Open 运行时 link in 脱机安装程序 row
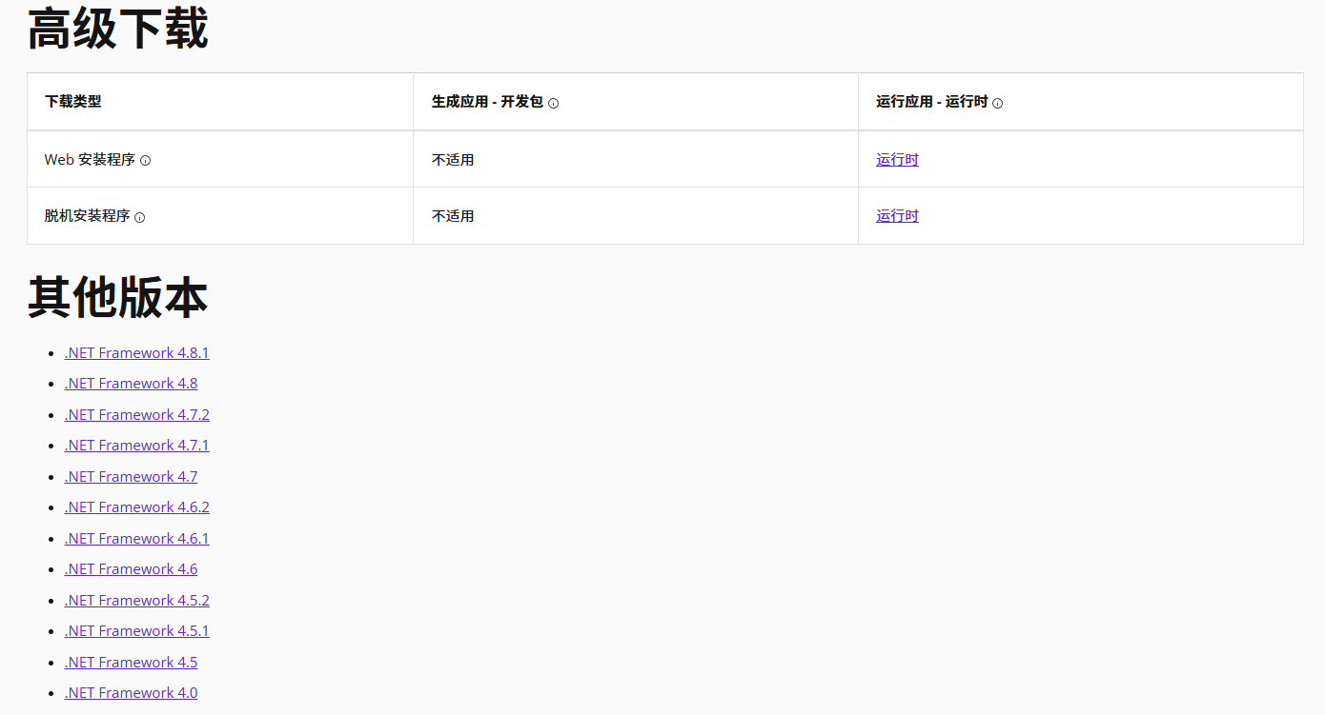 click(x=897, y=215)
